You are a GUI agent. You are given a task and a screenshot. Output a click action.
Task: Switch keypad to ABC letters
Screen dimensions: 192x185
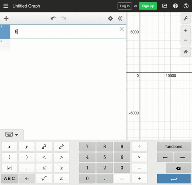[x=9, y=179]
